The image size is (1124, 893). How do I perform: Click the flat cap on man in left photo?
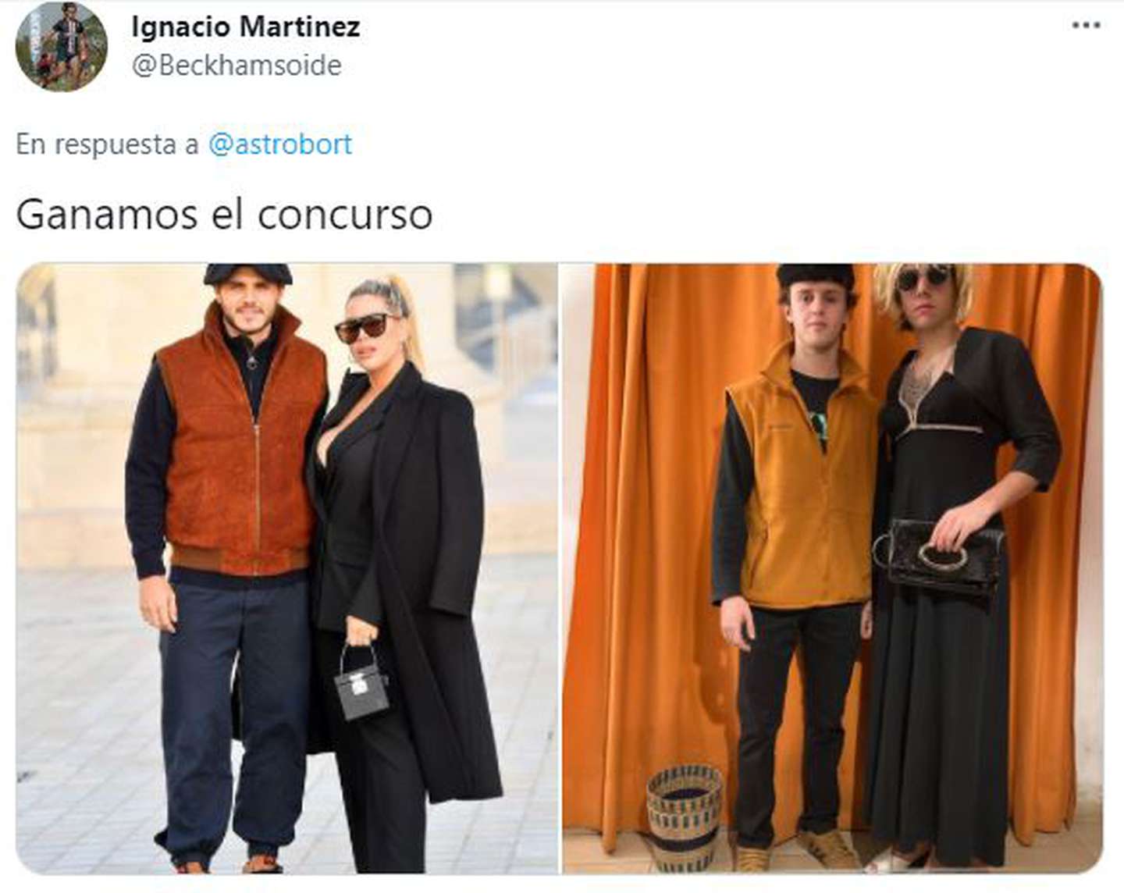pos(248,273)
